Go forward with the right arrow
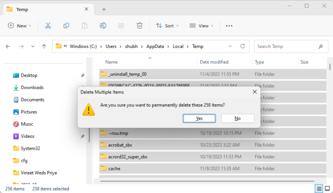This screenshot has height=193, width=333. 21,46
